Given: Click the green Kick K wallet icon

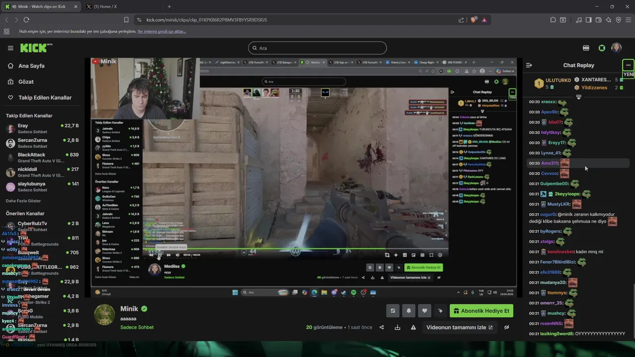Looking at the screenshot, I should [602, 48].
